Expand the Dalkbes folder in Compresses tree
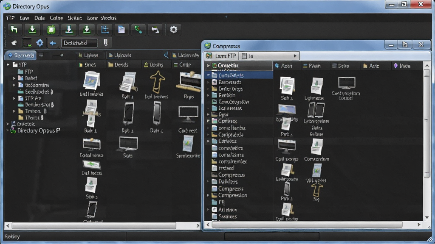 208,181
